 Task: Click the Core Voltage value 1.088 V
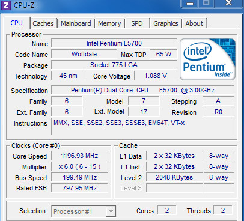156,76
